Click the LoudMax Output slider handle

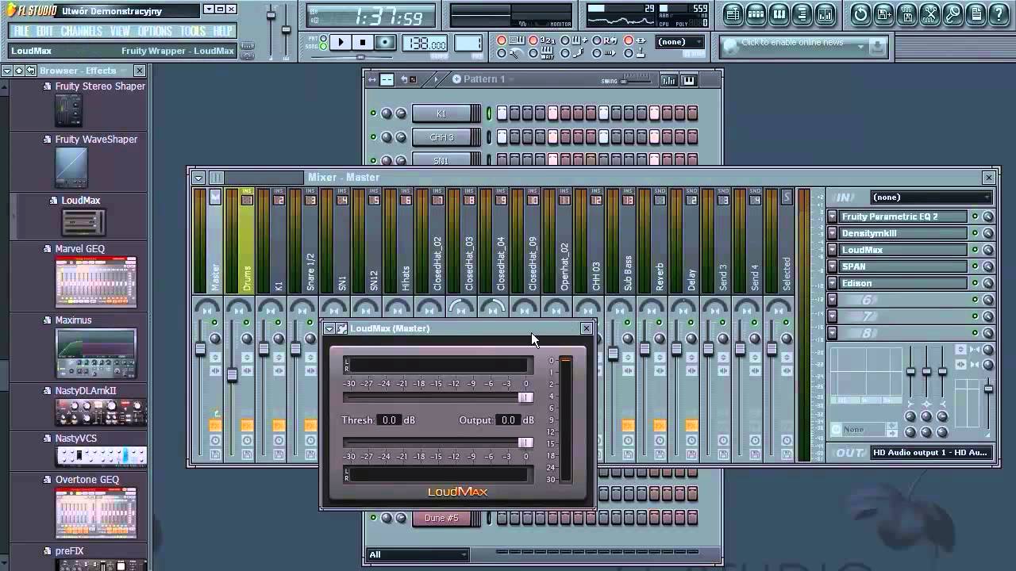[x=525, y=443]
